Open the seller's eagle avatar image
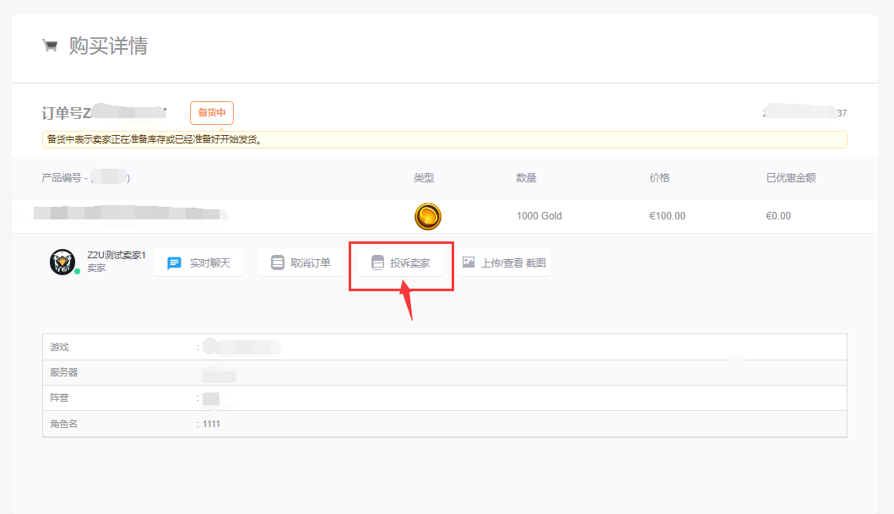The image size is (894, 514). point(62,262)
